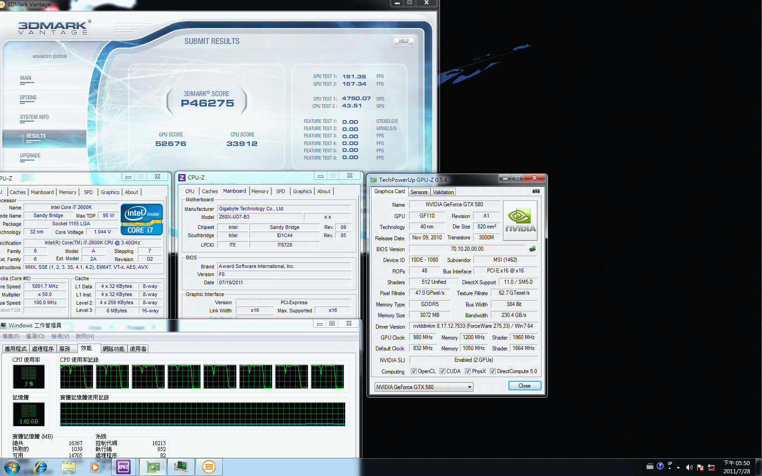Toggle the OpenCL checkbox in GPU-Z
This screenshot has height=476, width=762.
pyautogui.click(x=414, y=371)
